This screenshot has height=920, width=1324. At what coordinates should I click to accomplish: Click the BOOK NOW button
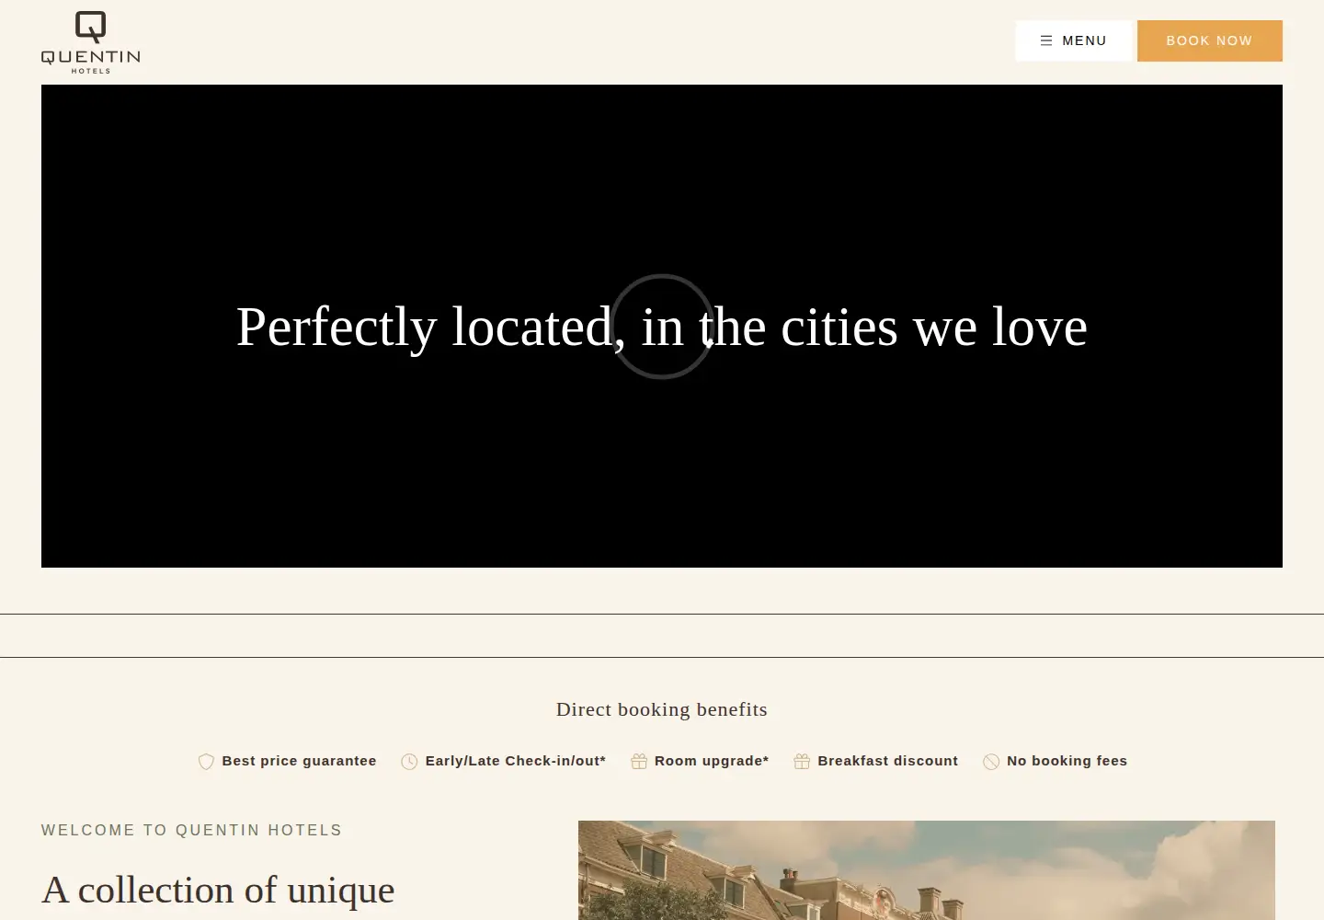click(x=1209, y=40)
